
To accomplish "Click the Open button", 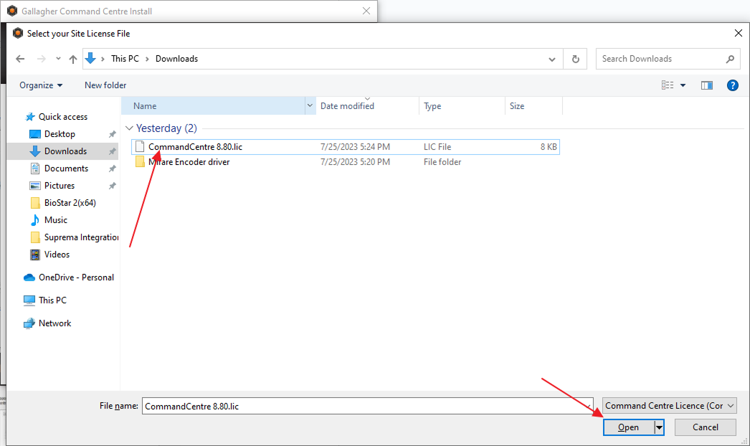I will tap(628, 427).
